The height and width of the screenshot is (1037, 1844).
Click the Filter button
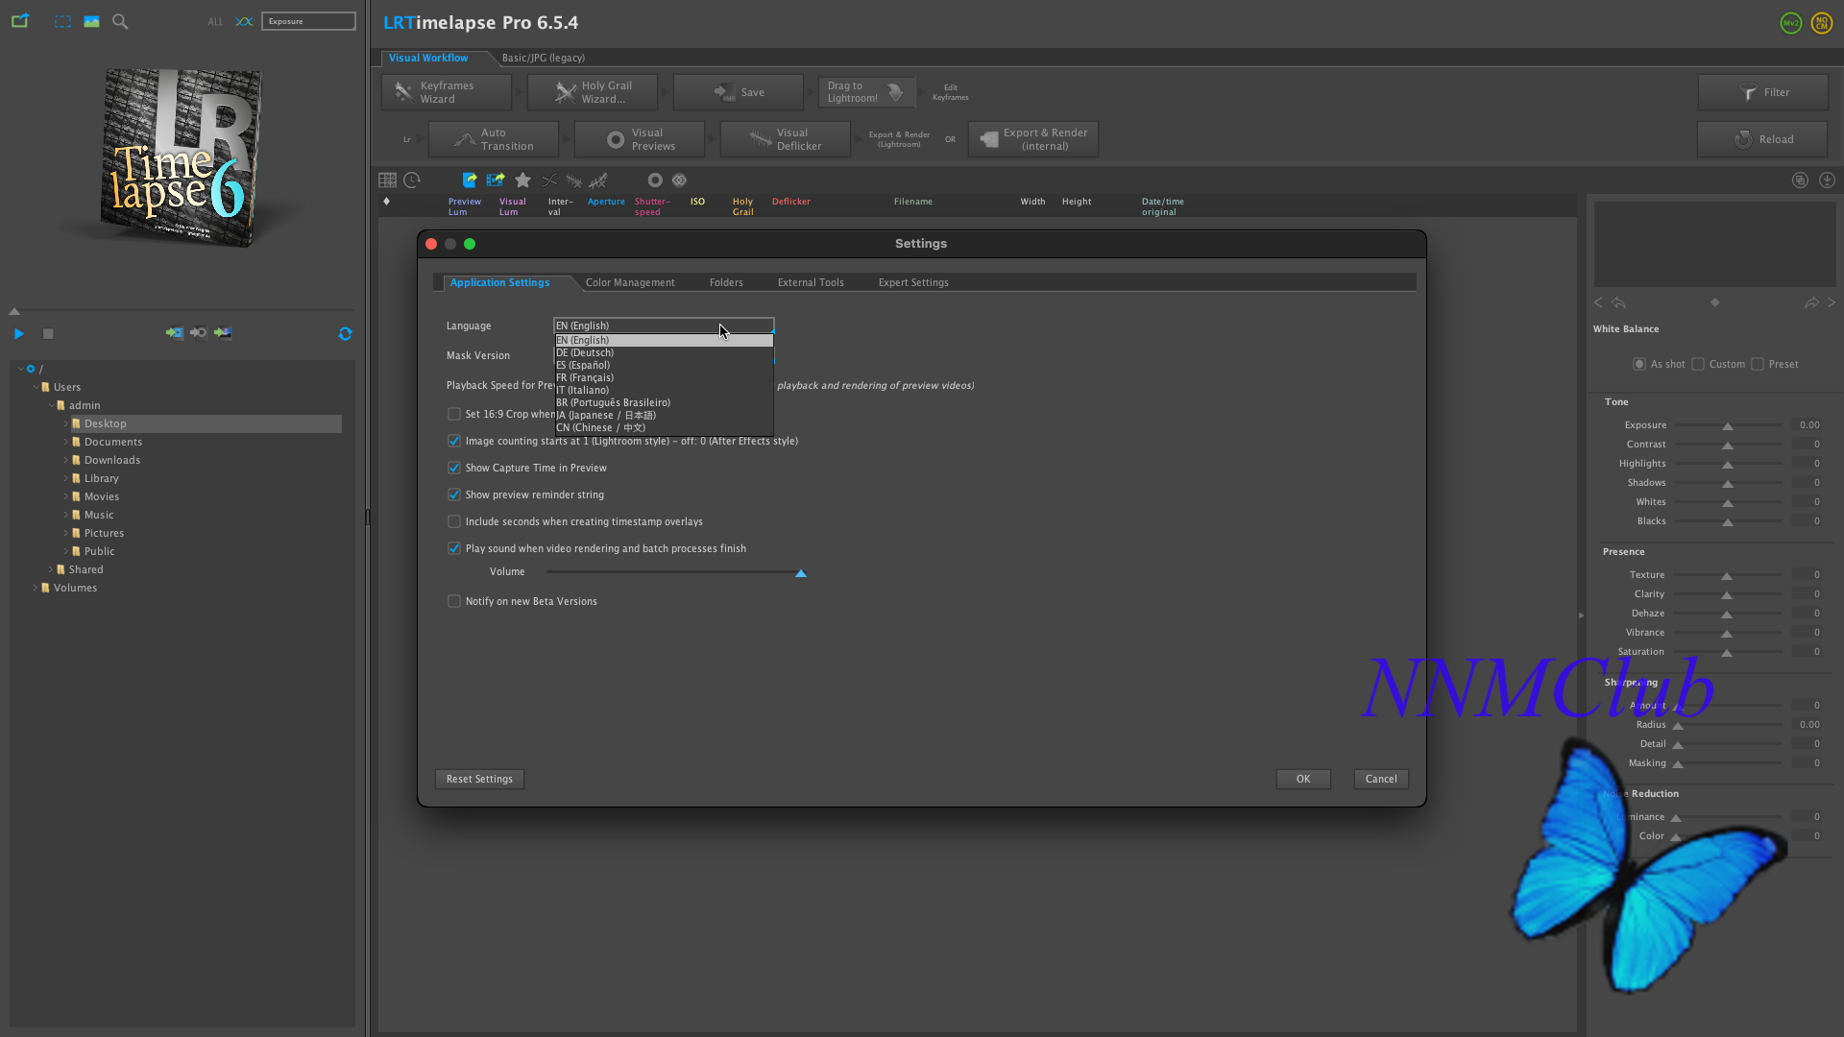pyautogui.click(x=1762, y=92)
